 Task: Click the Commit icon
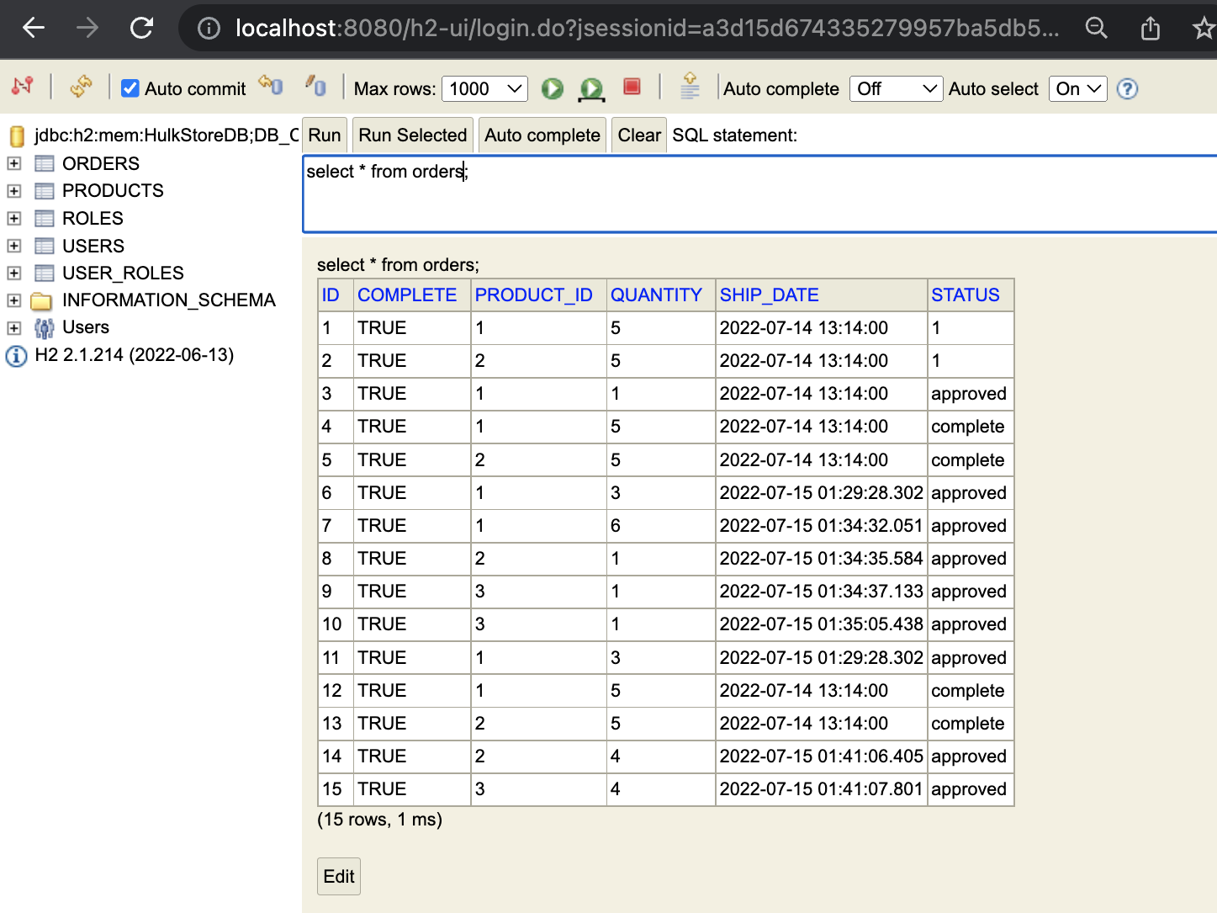(x=316, y=86)
